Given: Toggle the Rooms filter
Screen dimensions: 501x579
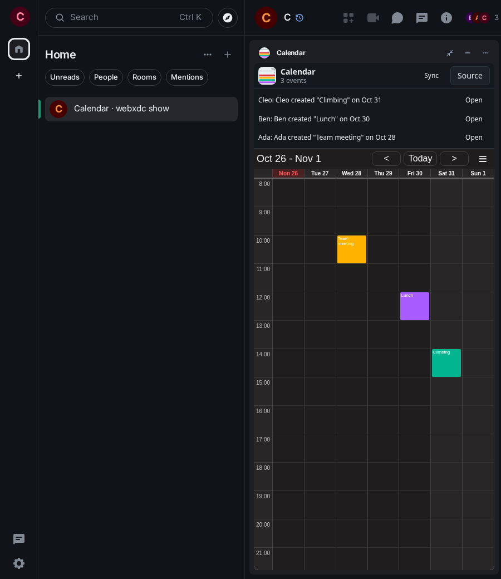Looking at the screenshot, I should pos(144,77).
